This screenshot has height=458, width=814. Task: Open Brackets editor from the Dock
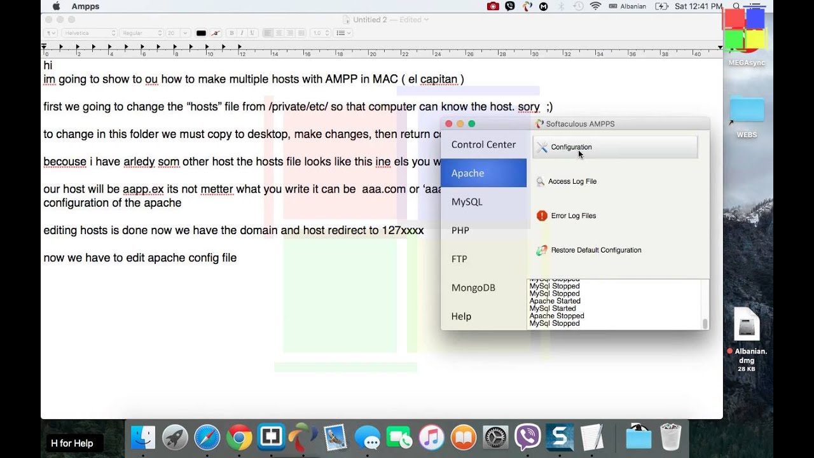click(x=272, y=438)
